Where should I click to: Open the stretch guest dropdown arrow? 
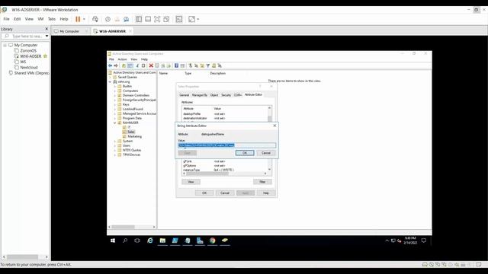[198, 19]
